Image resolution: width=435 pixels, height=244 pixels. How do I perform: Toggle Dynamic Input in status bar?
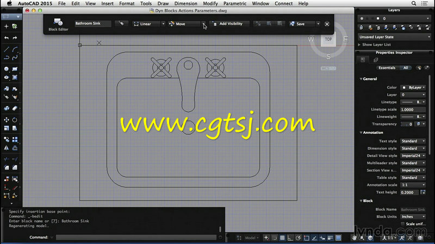322,237
